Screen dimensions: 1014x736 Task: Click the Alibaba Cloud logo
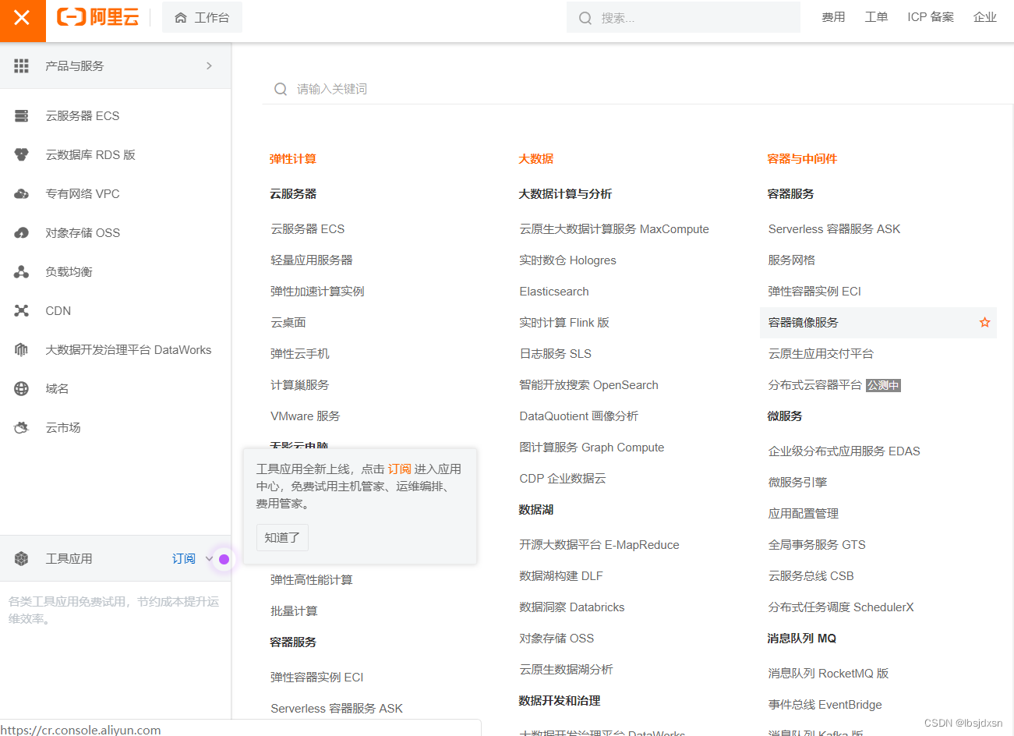coord(98,17)
